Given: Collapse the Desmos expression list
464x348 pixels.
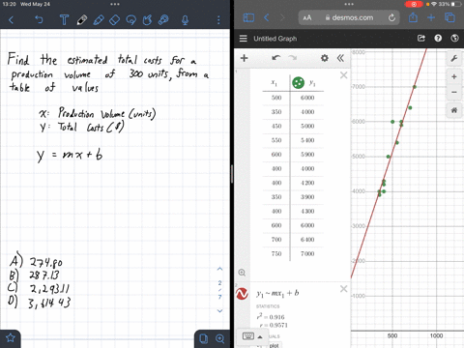Looking at the screenshot, I should point(340,58).
